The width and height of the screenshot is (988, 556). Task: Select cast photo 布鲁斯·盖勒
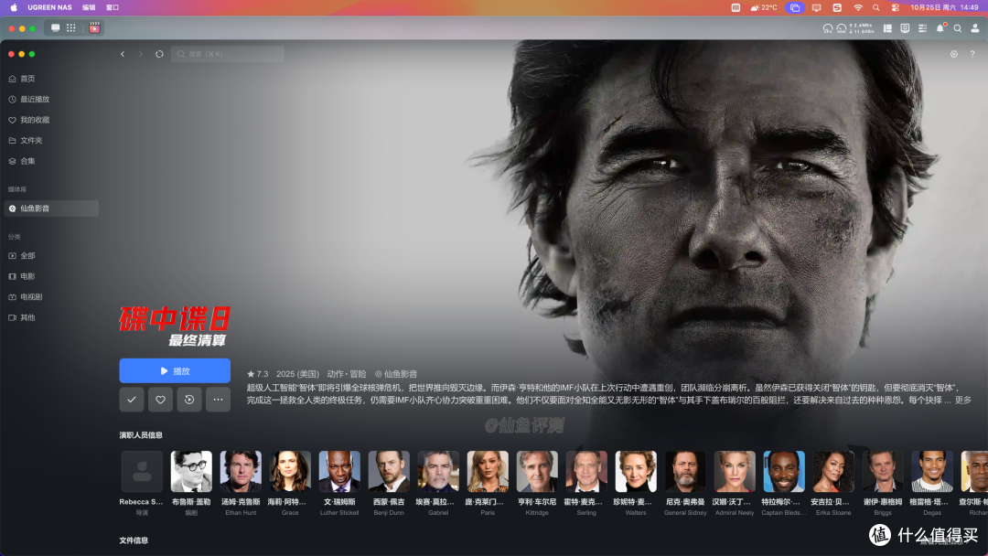tap(191, 471)
